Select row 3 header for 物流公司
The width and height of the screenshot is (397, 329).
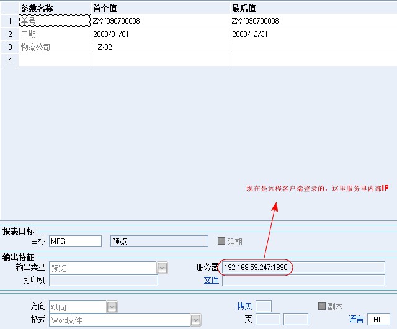point(10,47)
